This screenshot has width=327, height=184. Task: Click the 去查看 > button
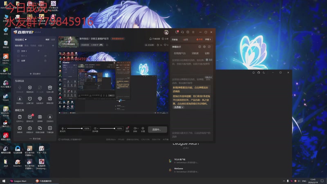click(x=178, y=107)
